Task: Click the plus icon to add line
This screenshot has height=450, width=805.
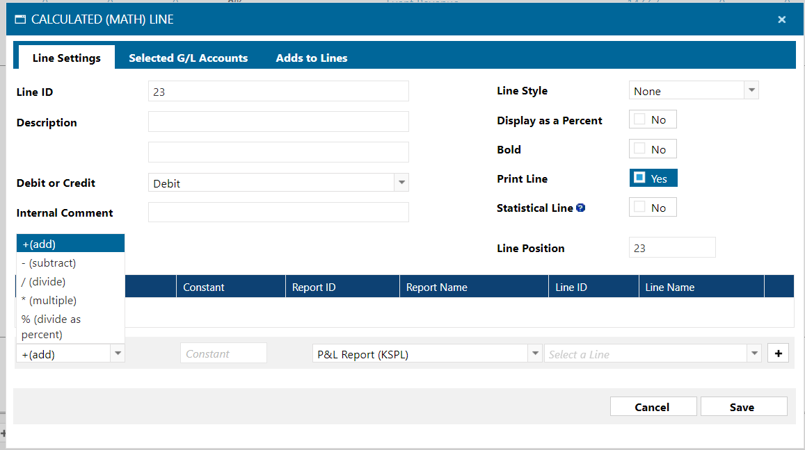Action: tap(777, 353)
